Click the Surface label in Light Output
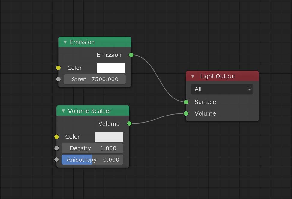292x199 pixels. click(x=205, y=102)
